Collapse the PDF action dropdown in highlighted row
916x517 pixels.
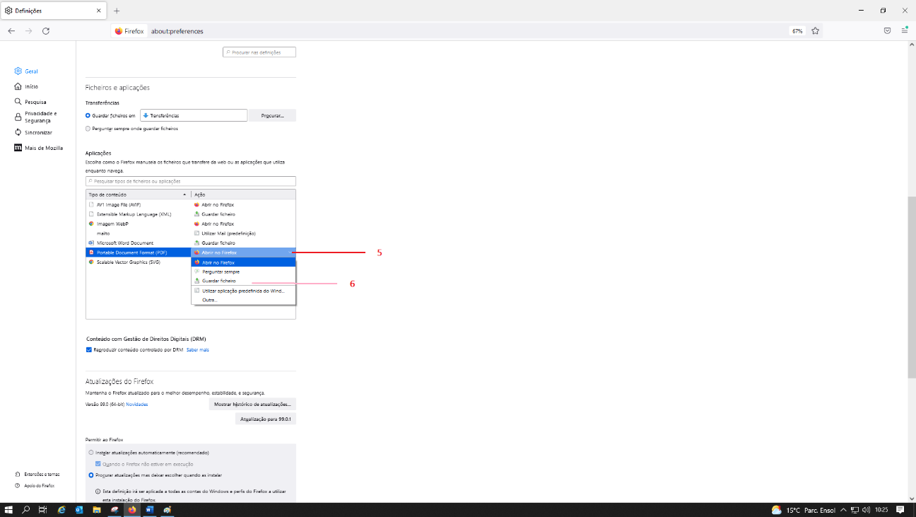[243, 252]
